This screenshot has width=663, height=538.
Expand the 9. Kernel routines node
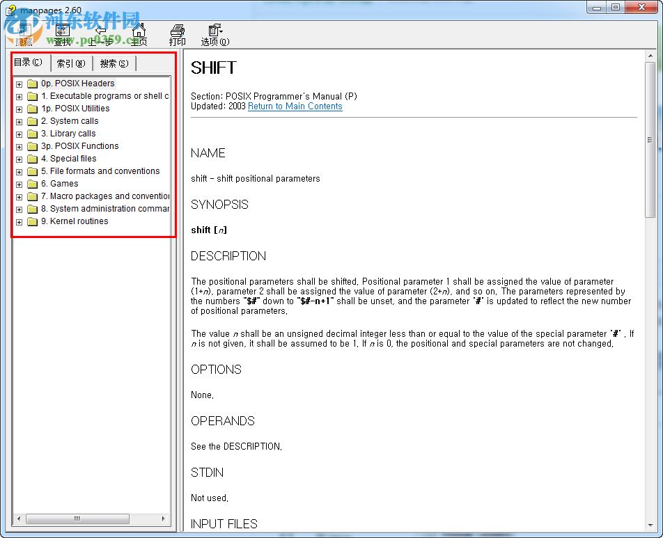pos(19,221)
